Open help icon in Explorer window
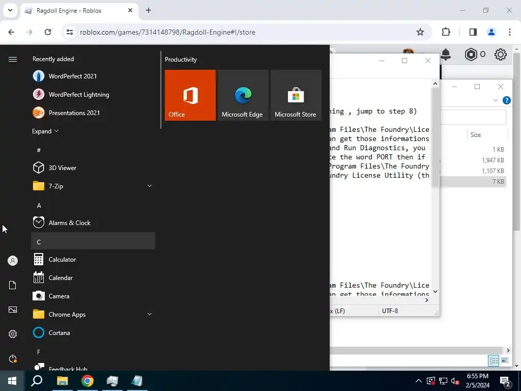This screenshot has height=391, width=521. [x=507, y=100]
